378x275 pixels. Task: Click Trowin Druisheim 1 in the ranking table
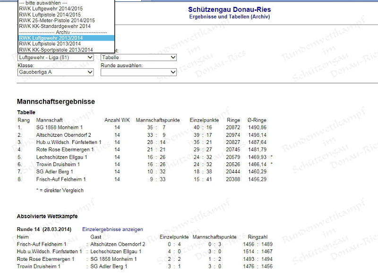[58, 164]
